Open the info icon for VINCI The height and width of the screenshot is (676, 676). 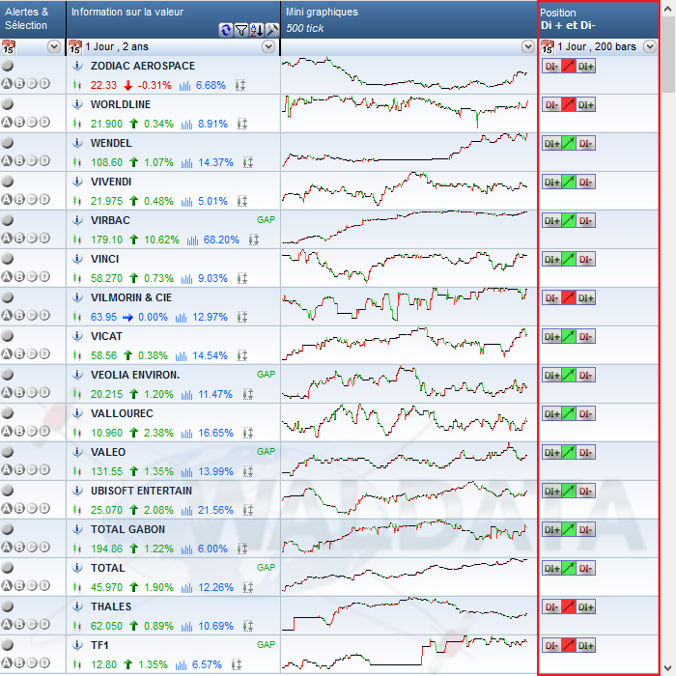click(x=77, y=259)
